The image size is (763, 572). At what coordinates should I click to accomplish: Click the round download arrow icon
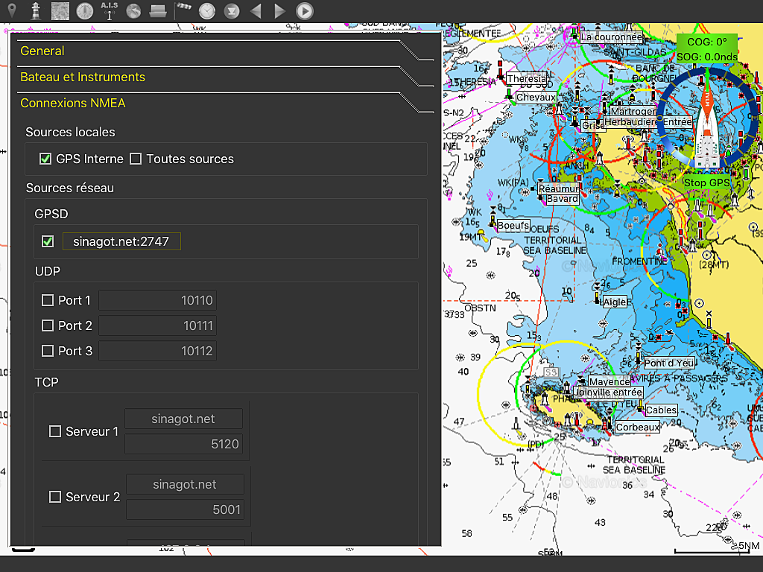click(232, 10)
